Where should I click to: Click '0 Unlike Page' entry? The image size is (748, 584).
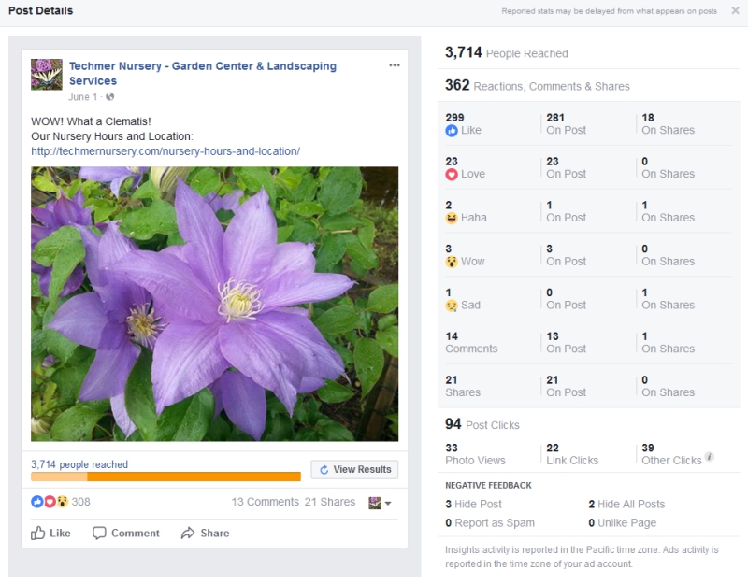pyautogui.click(x=622, y=523)
